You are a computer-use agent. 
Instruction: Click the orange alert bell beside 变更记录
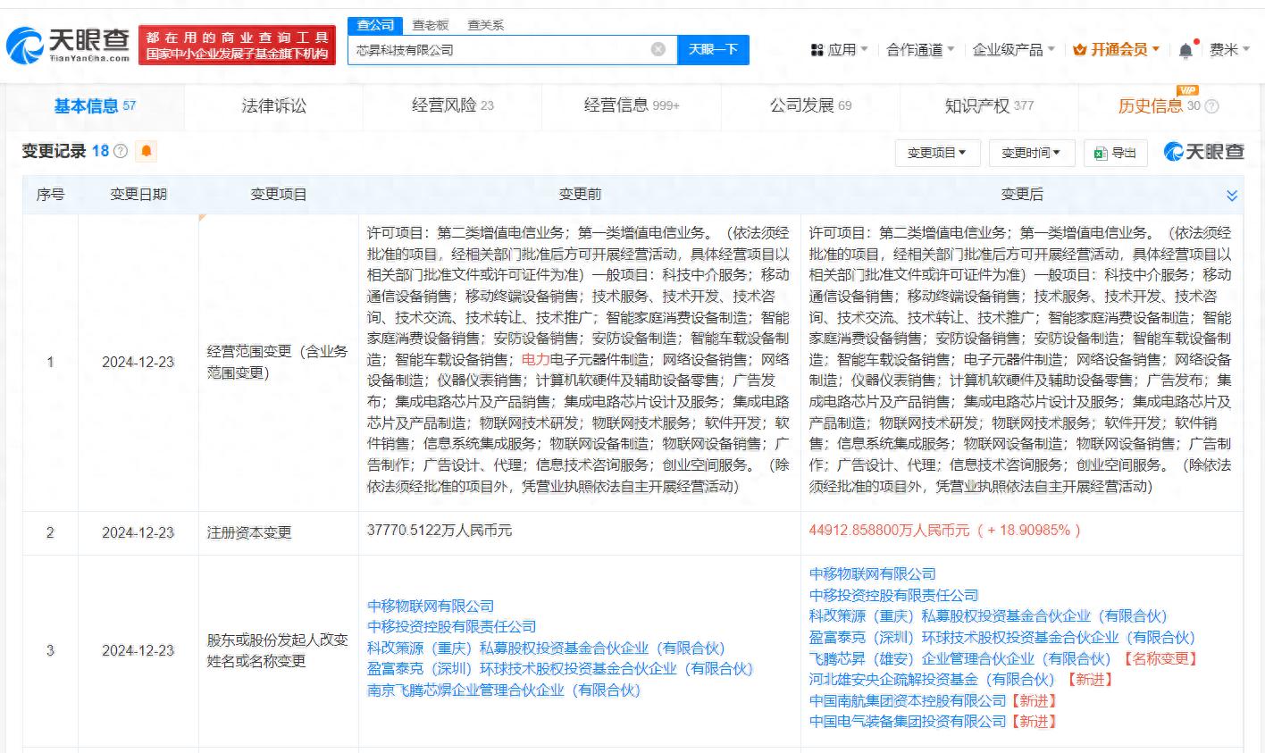point(147,151)
